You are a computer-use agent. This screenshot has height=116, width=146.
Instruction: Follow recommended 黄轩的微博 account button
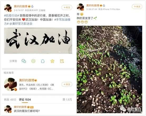[67, 84]
